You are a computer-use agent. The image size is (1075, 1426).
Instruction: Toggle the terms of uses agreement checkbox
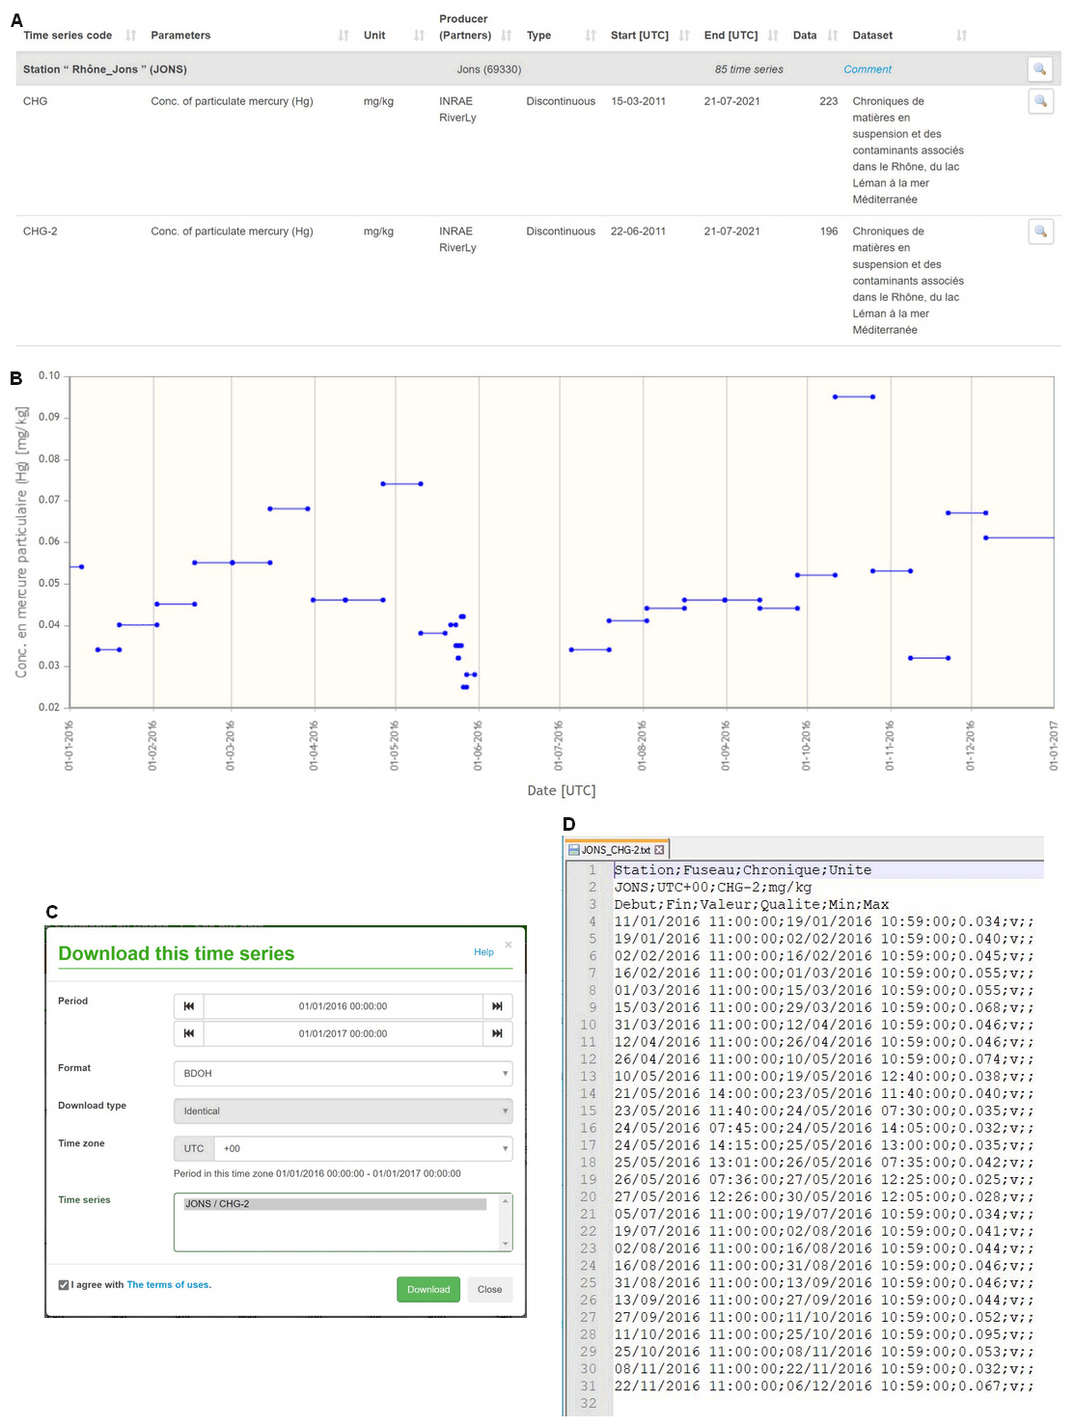coord(64,1285)
